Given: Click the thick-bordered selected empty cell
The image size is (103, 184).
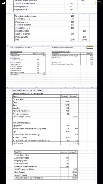Looking at the screenshot, I should (x=90, y=47).
